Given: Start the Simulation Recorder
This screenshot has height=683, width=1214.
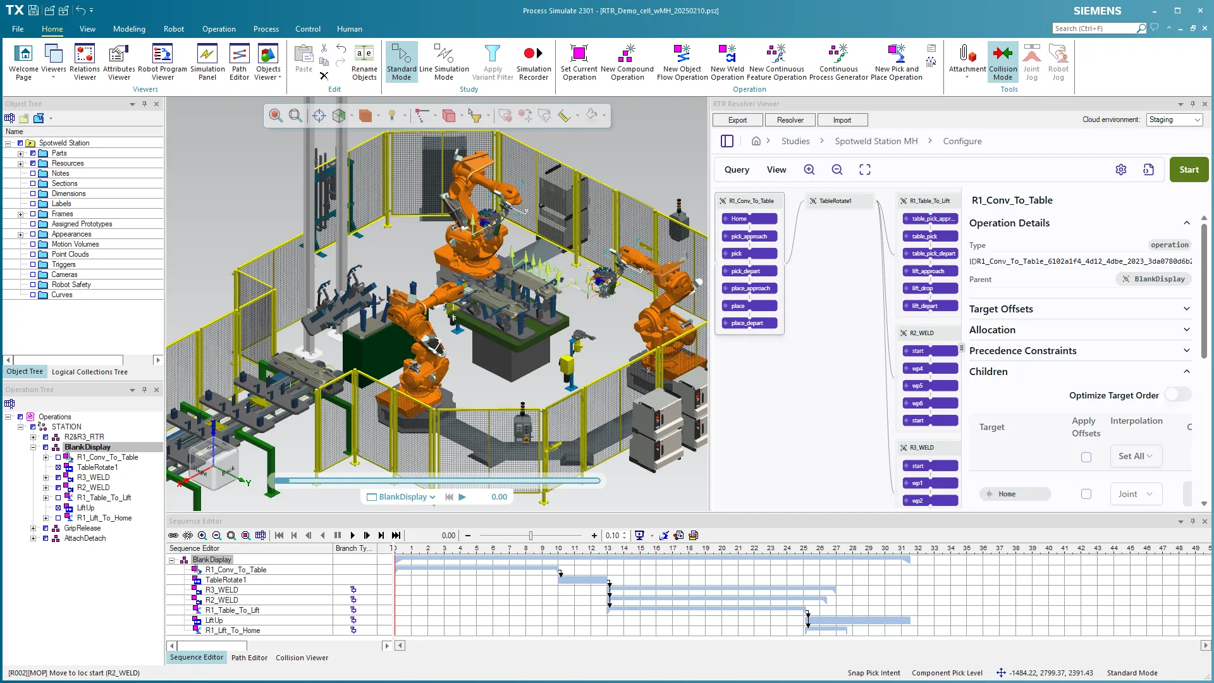Looking at the screenshot, I should (x=534, y=62).
